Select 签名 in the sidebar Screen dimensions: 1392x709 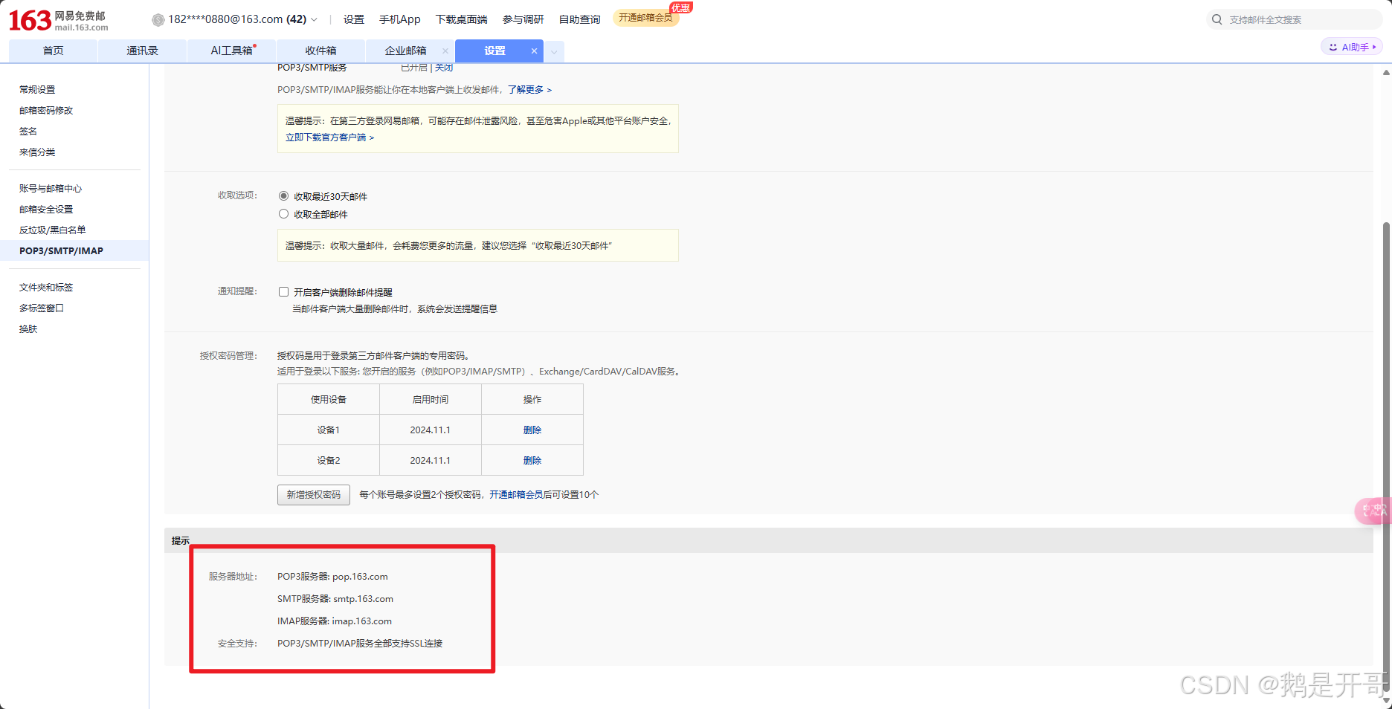pyautogui.click(x=28, y=131)
